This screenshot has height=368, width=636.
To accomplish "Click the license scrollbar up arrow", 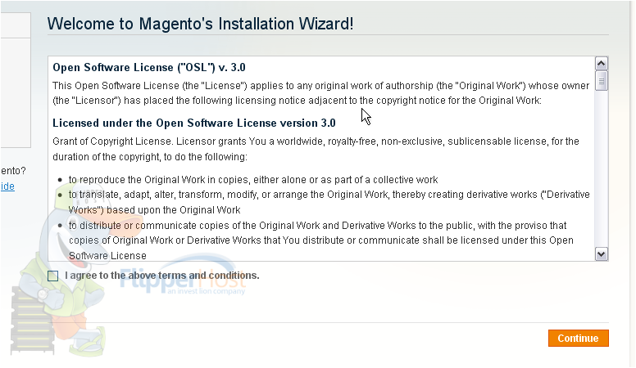I will click(x=601, y=64).
